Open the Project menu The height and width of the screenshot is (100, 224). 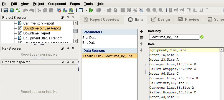tap(39, 4)
